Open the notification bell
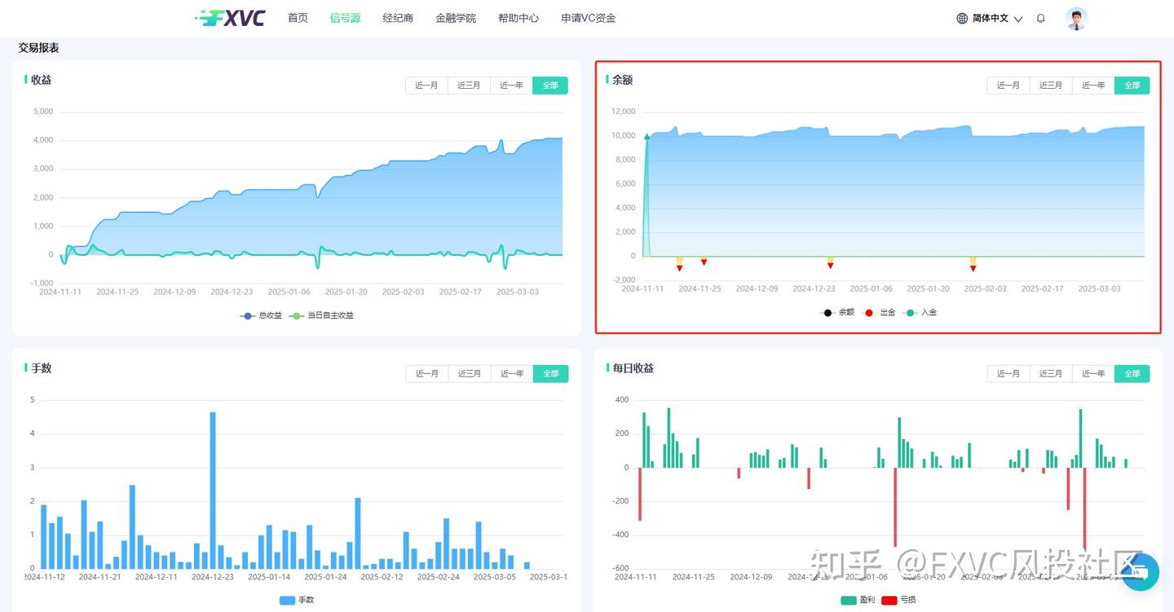Screen dimensions: 1174x612 pos(1041,18)
